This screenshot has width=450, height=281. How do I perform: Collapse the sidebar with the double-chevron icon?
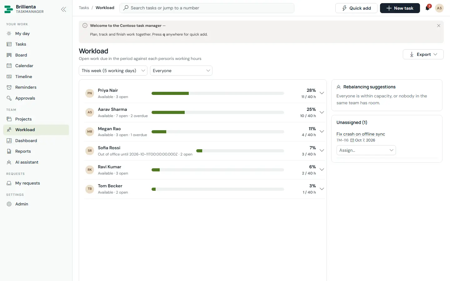[63, 9]
